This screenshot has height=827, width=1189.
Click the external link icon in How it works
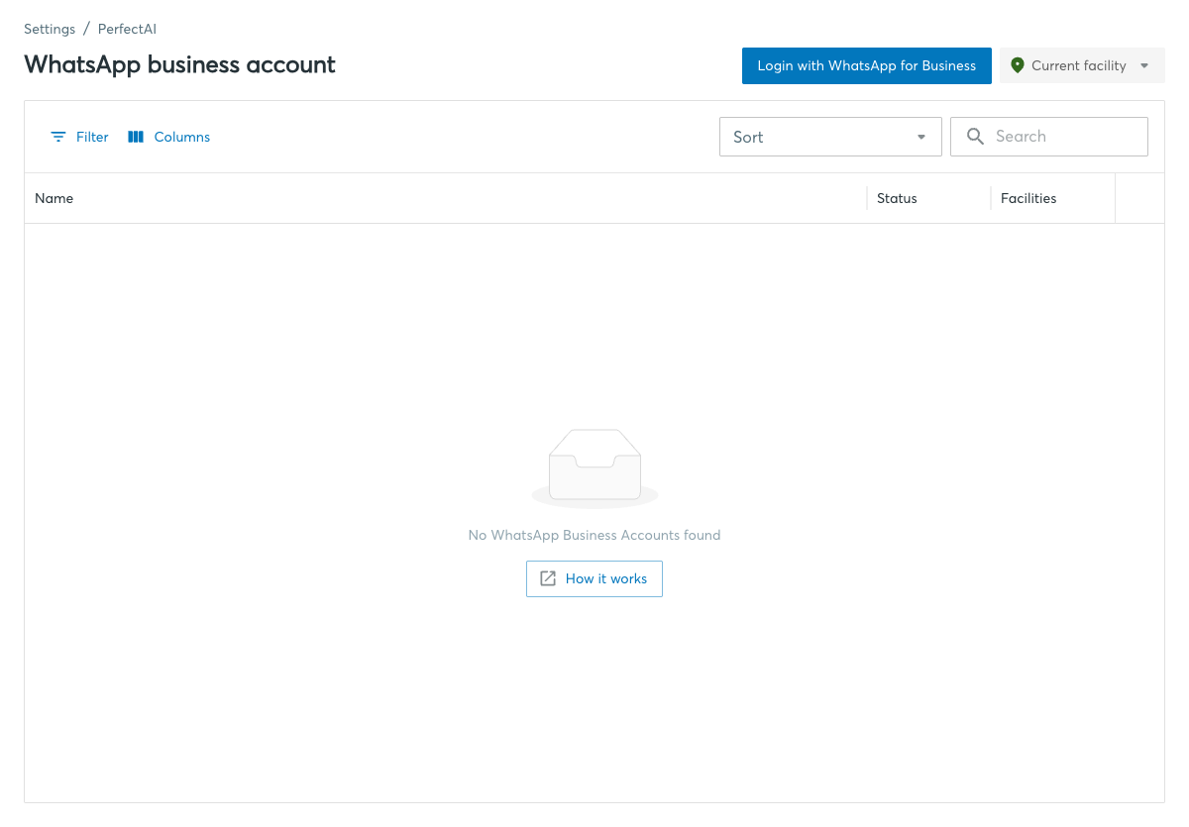(547, 579)
